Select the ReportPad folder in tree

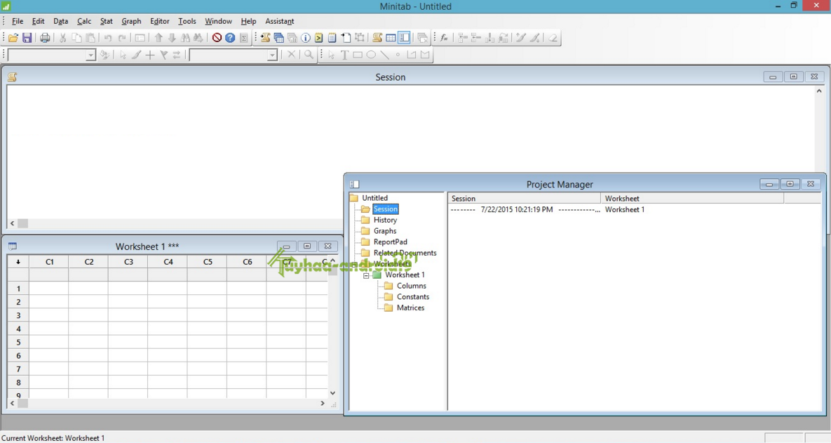coord(390,242)
